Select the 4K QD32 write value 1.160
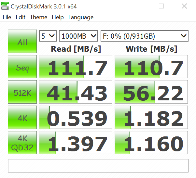The height and width of the screenshot is (178, 196). [x=151, y=143]
